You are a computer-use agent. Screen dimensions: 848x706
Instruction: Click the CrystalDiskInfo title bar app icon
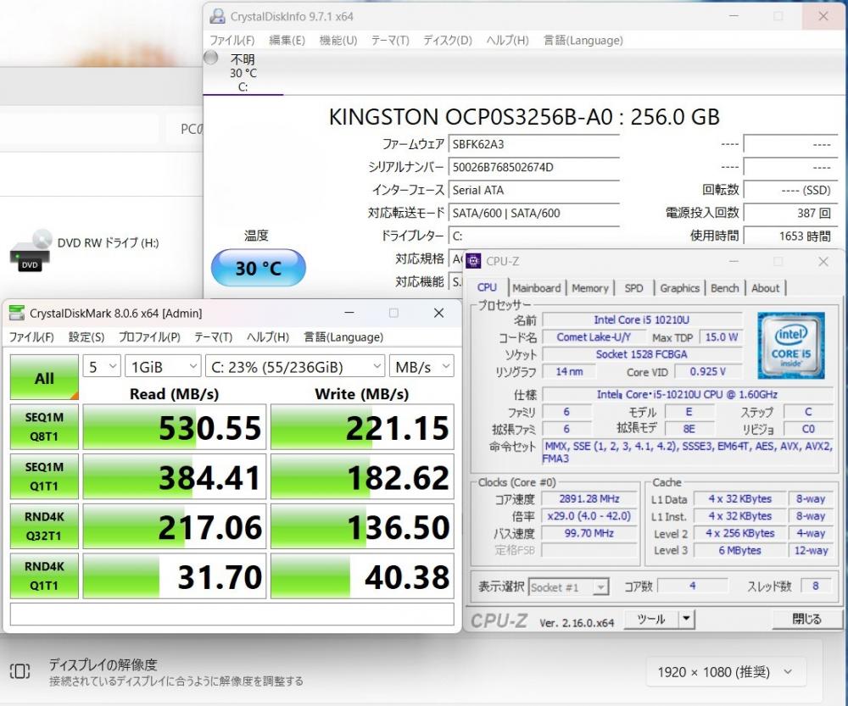point(218,16)
